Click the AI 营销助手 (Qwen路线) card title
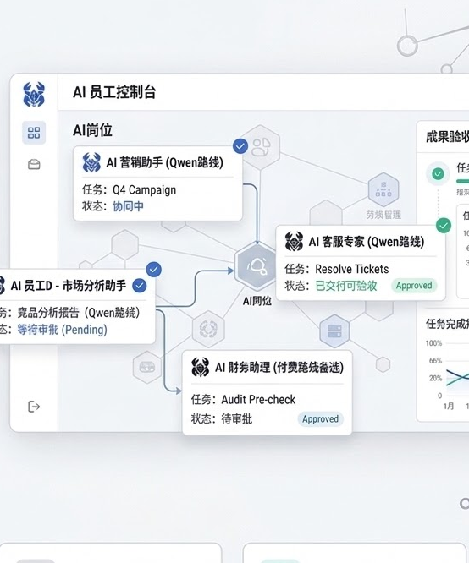This screenshot has height=563, width=469. [165, 162]
